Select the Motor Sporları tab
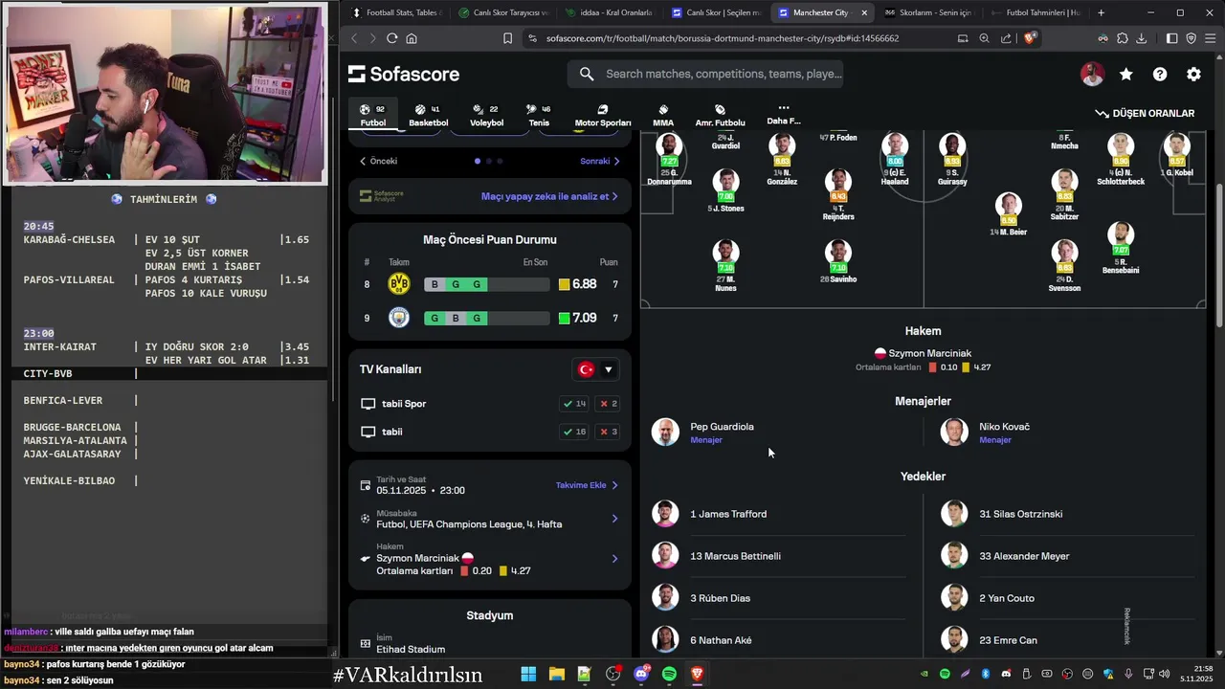This screenshot has height=689, width=1225. (x=603, y=115)
